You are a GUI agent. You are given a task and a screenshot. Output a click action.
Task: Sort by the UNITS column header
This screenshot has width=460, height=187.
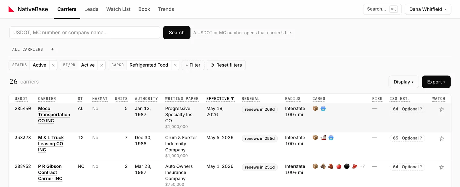click(121, 99)
